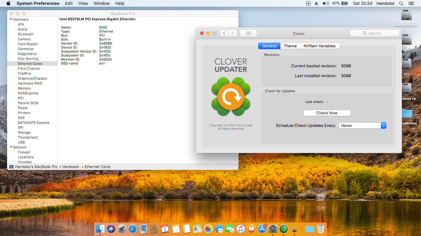Select Thunderbolt in sidebar
The height and width of the screenshot is (236, 421).
tap(28, 137)
